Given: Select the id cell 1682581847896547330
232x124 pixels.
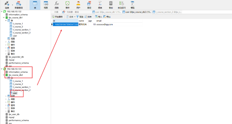Looking at the screenshot, I should point(65,24).
